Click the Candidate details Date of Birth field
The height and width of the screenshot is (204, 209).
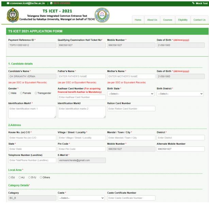[181, 76]
